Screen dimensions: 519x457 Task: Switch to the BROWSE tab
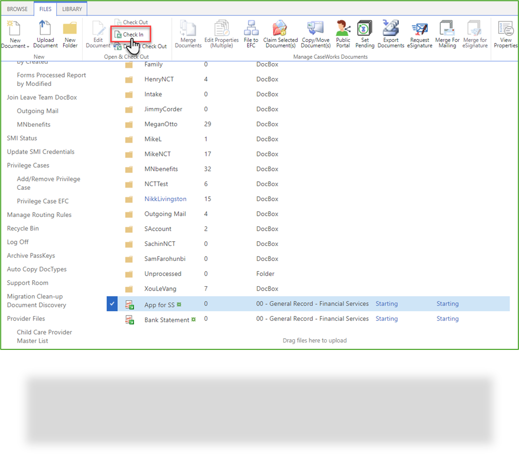tap(17, 8)
